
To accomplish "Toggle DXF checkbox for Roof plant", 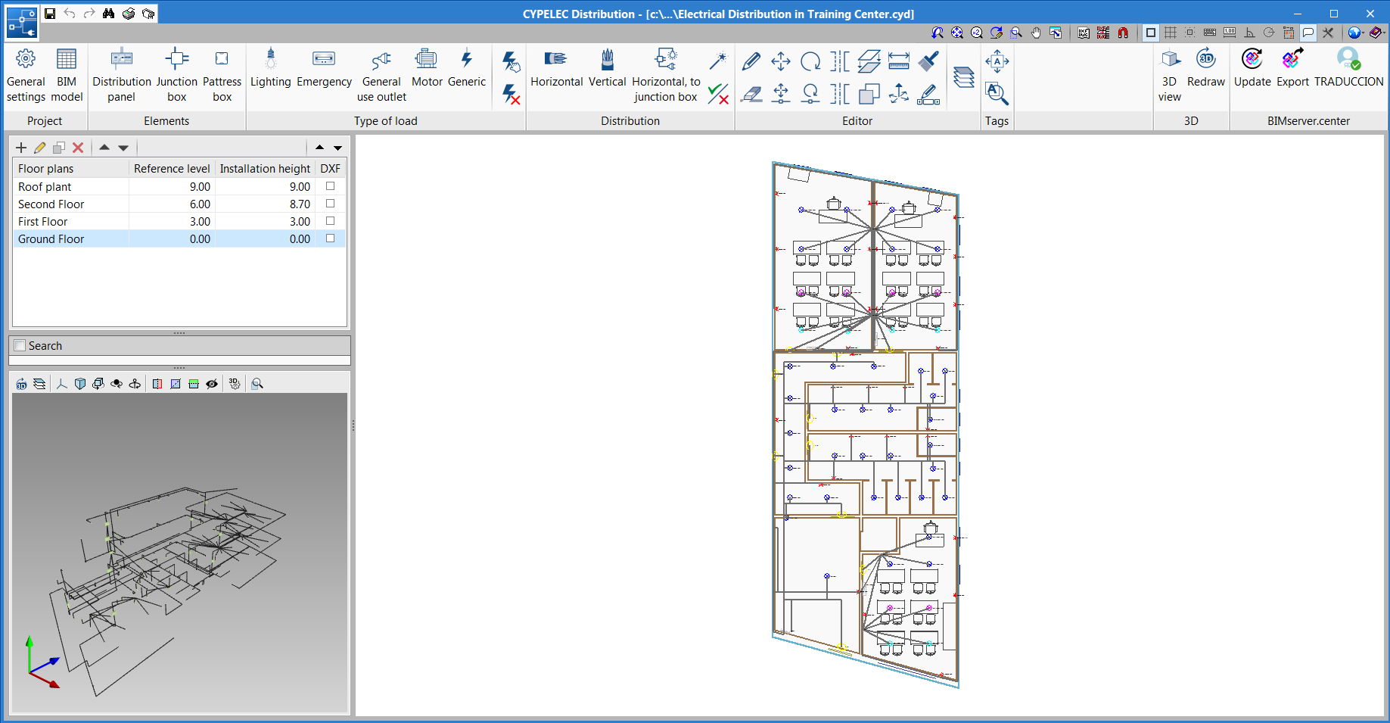I will pyautogui.click(x=330, y=186).
